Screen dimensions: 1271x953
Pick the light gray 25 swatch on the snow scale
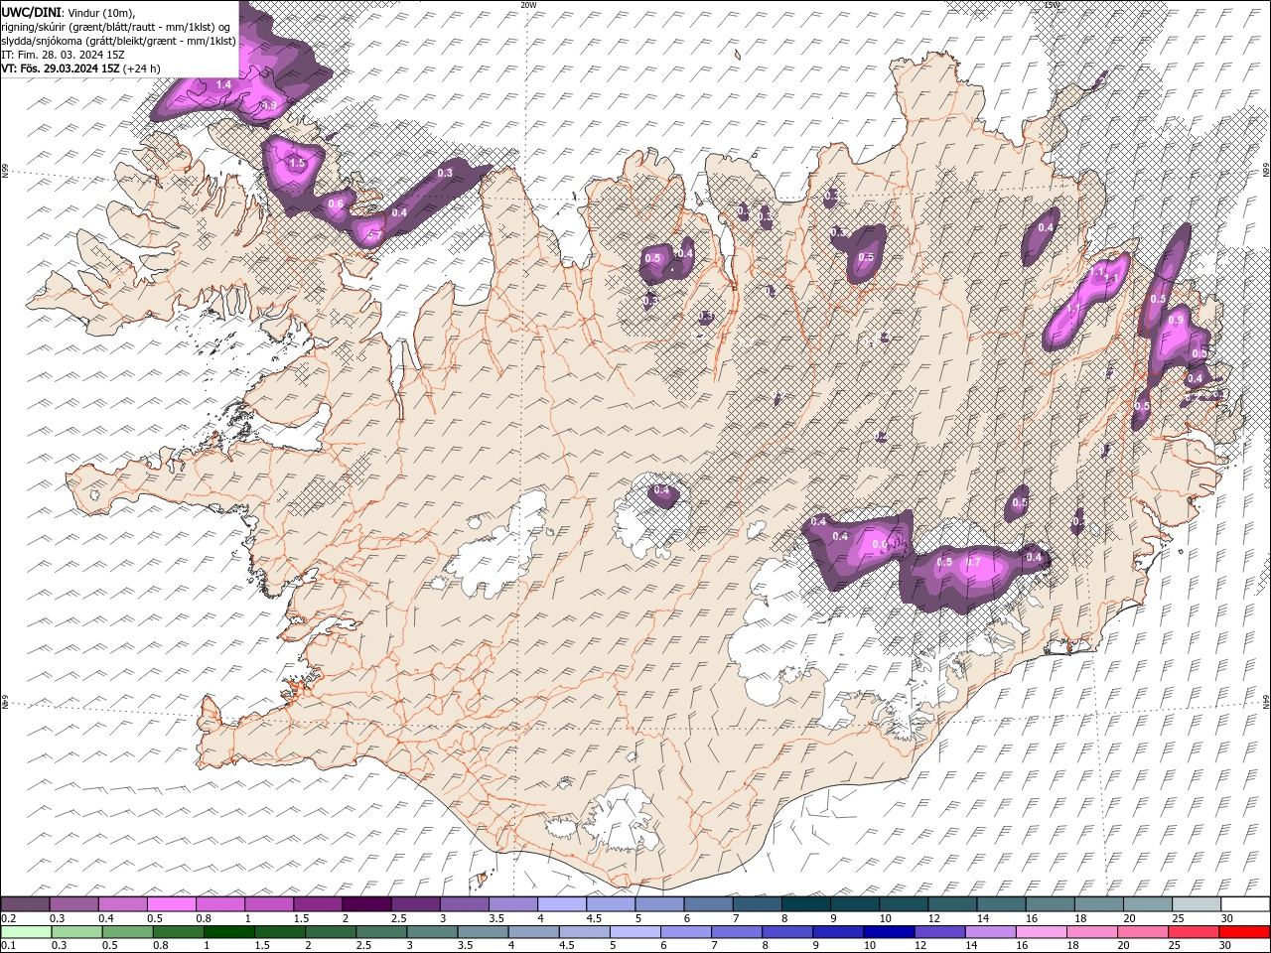tap(1196, 904)
